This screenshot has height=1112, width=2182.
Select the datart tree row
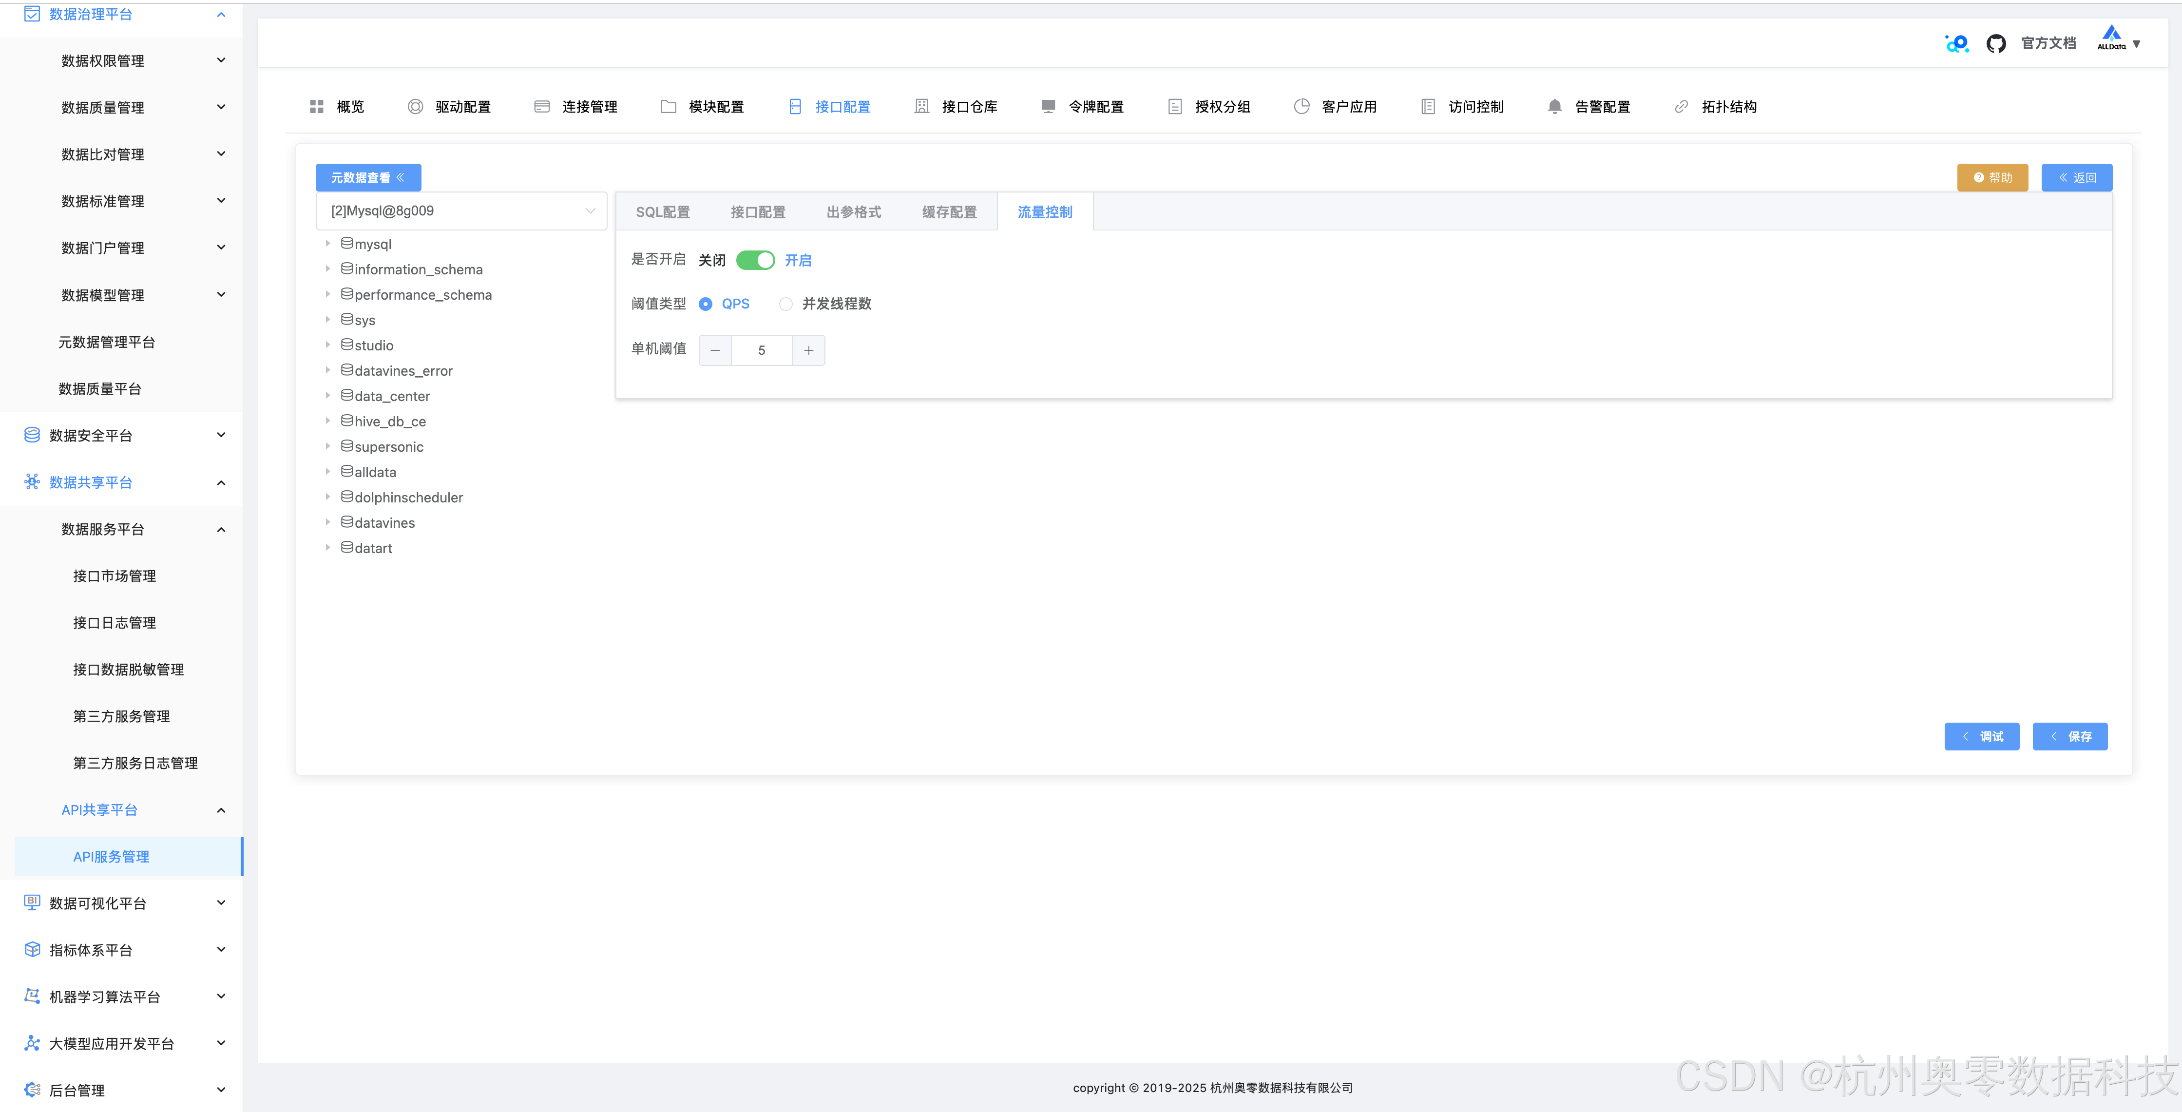coord(461,548)
